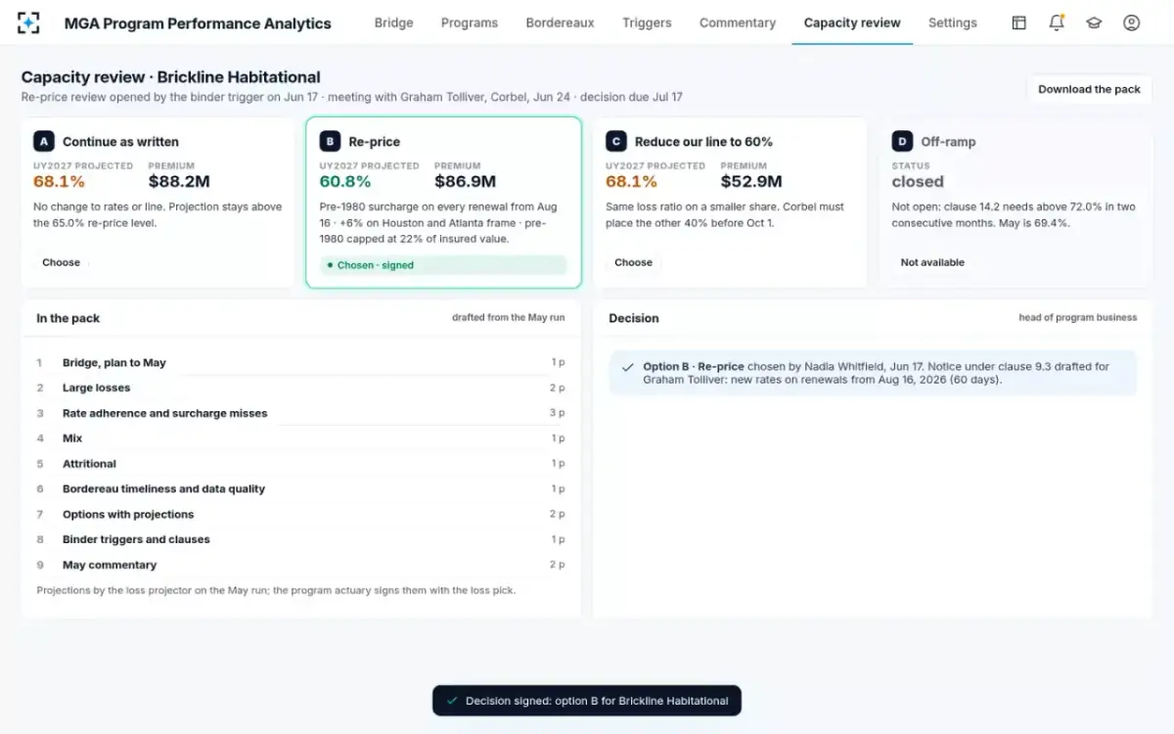The image size is (1174, 734).
Task: Click the In the pack heading
Action: (68, 318)
